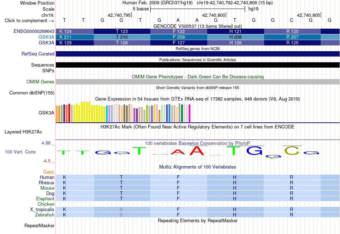Click the 'Click to complement -->' label
The image size is (340, 234).
(x=29, y=21)
